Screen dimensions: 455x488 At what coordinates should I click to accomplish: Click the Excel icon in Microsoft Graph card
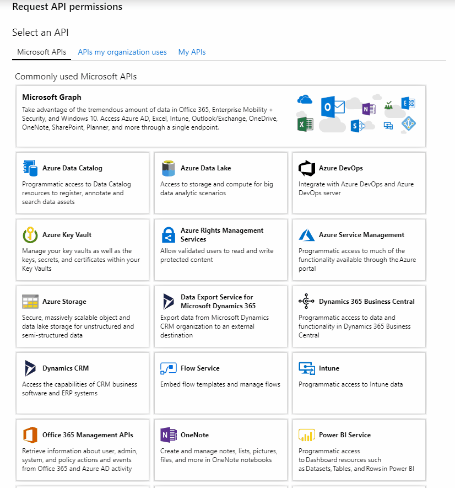coord(305,125)
